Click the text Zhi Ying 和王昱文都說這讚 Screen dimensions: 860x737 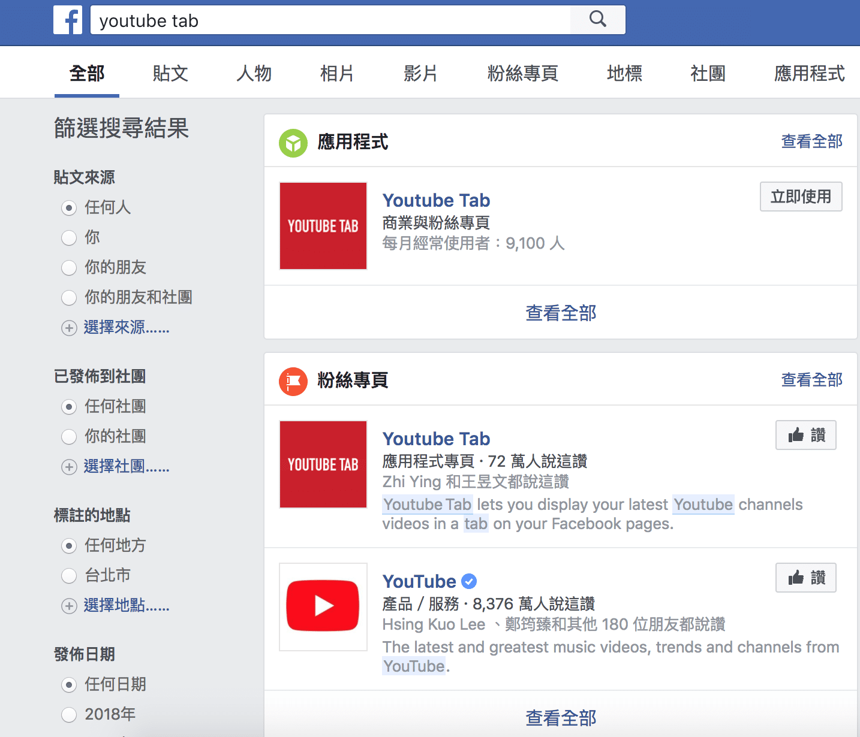coord(476,482)
